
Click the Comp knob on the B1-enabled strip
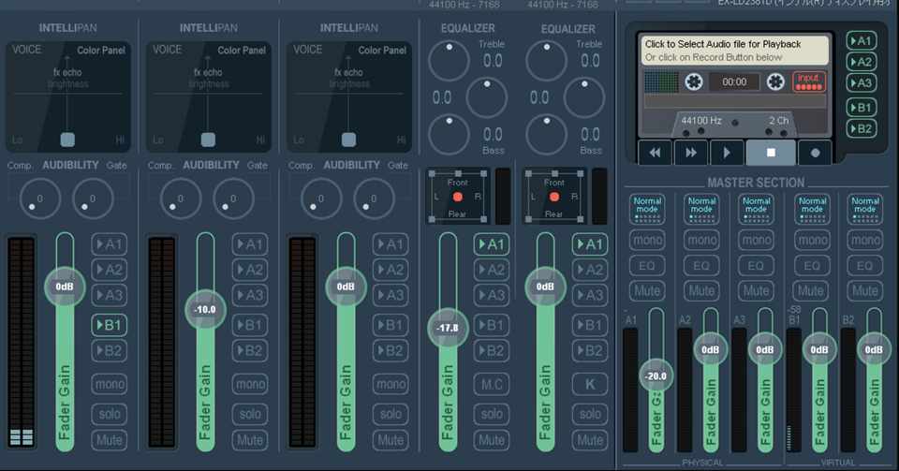[x=40, y=199]
